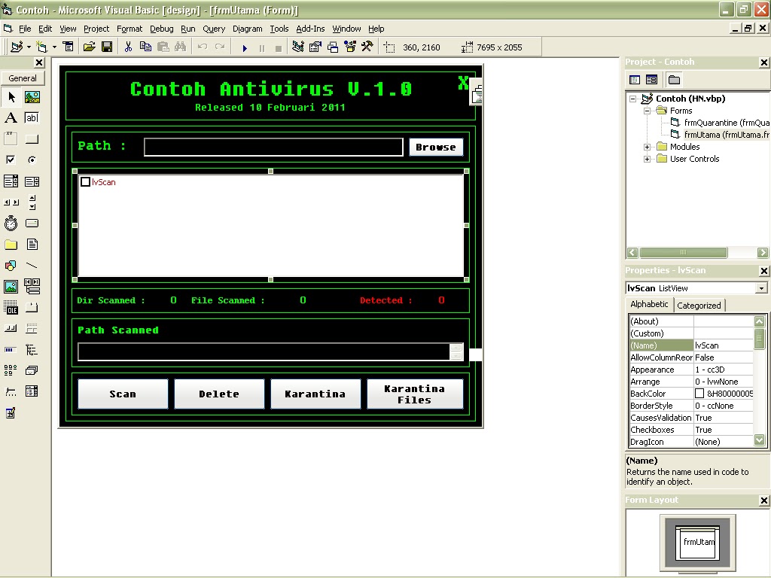Click the Scan button on form
The image size is (771, 578).
tap(123, 394)
